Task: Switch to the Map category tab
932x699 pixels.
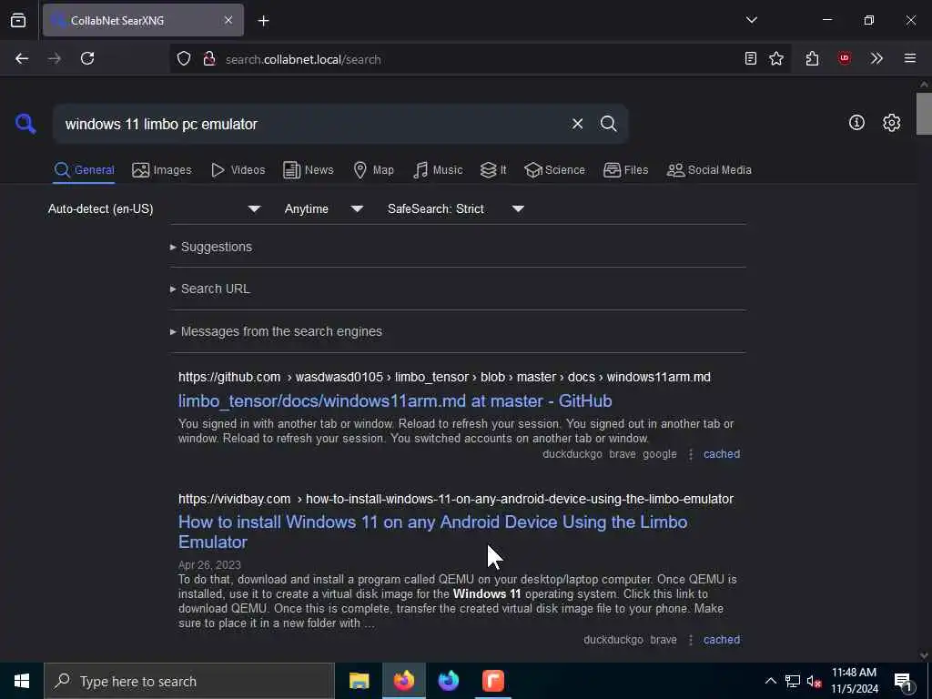Action: 374,170
